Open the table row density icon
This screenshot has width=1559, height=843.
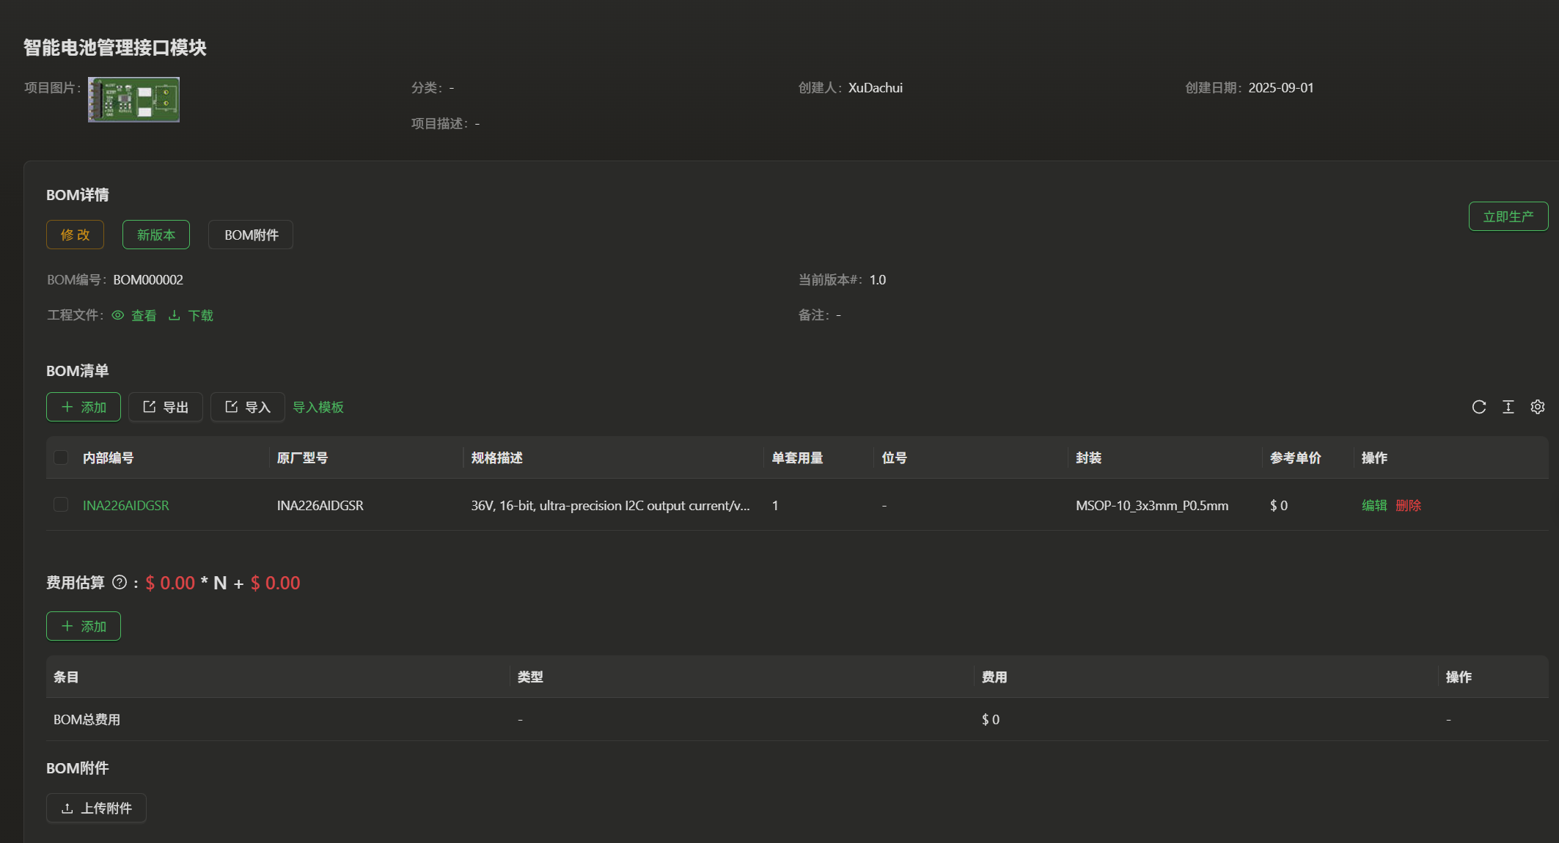(x=1508, y=407)
